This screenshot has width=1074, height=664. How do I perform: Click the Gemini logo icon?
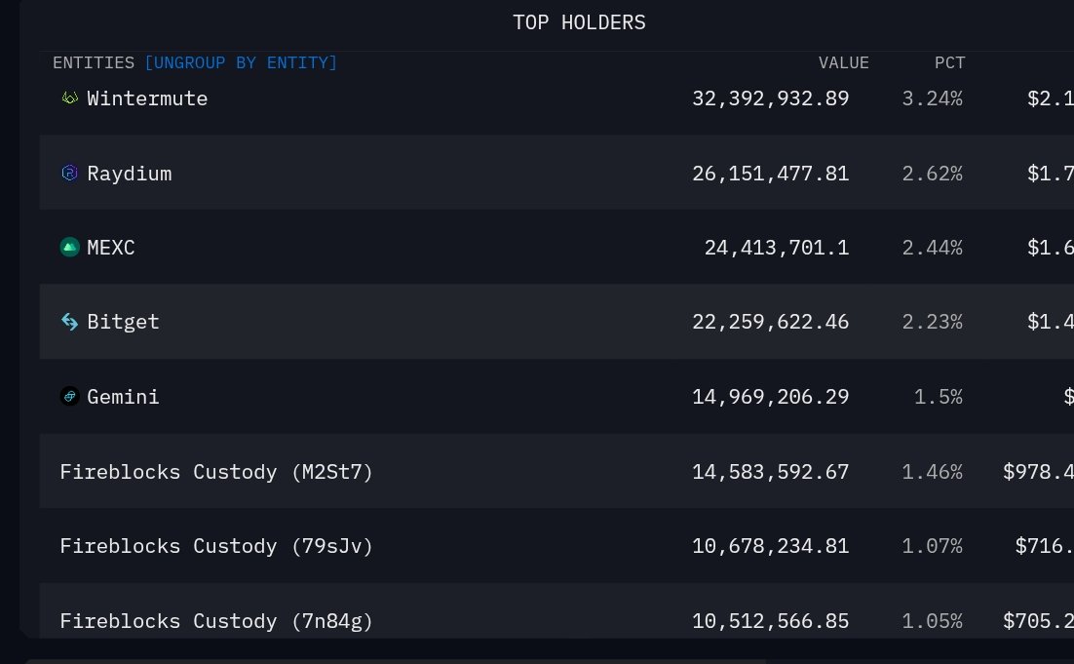point(70,396)
